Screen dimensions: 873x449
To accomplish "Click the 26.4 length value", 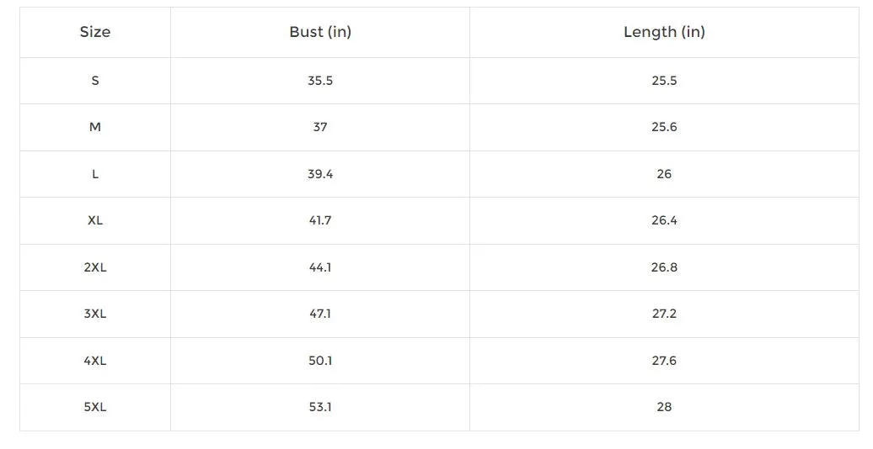I will tap(664, 220).
